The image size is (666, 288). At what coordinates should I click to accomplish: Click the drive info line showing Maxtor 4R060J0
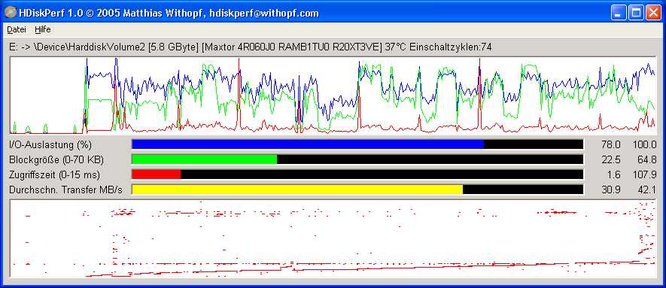(x=250, y=47)
